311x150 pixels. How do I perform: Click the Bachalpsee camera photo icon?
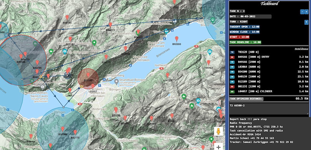(198, 101)
